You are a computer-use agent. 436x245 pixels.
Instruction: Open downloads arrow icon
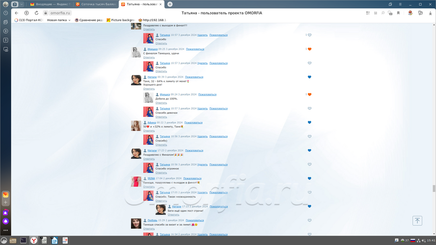click(430, 13)
